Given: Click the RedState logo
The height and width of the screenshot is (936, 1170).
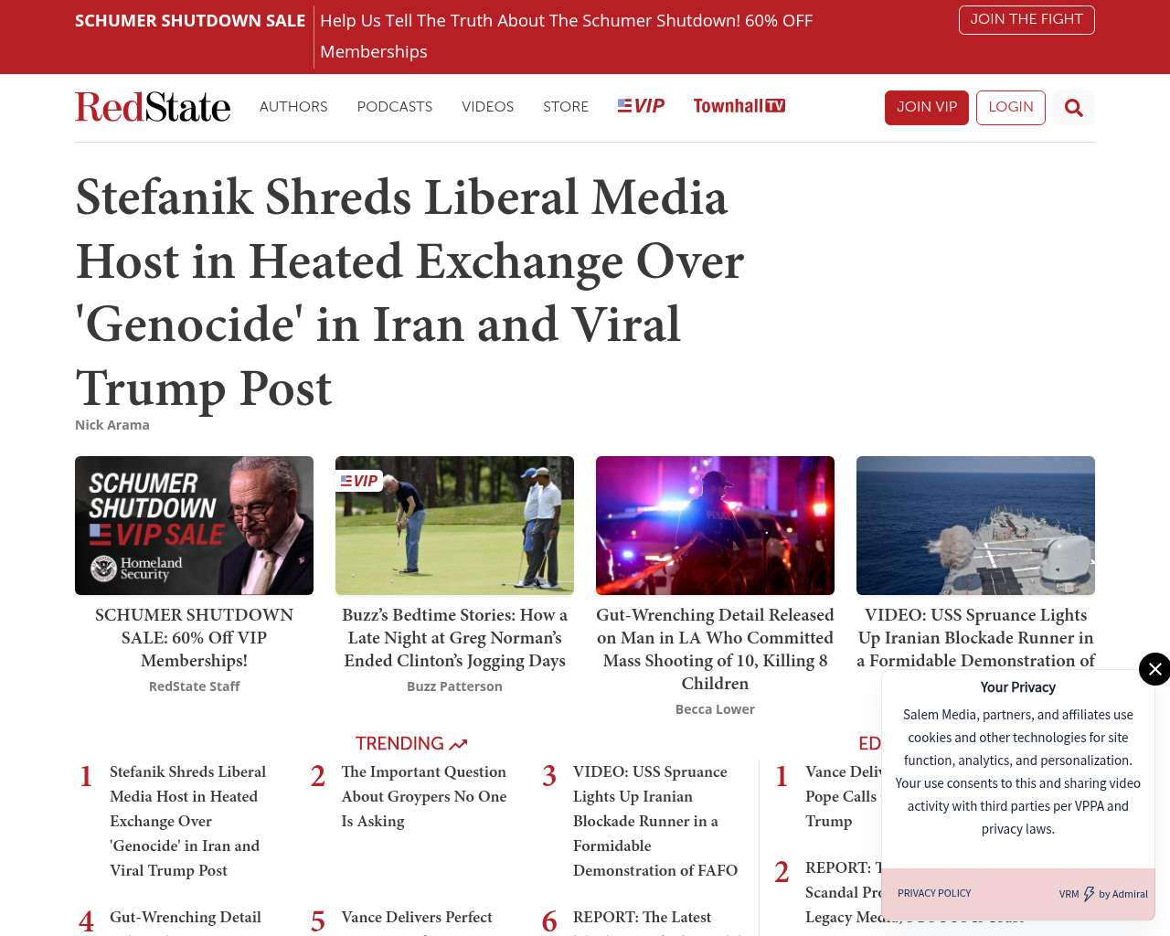Looking at the screenshot, I should pos(153,107).
